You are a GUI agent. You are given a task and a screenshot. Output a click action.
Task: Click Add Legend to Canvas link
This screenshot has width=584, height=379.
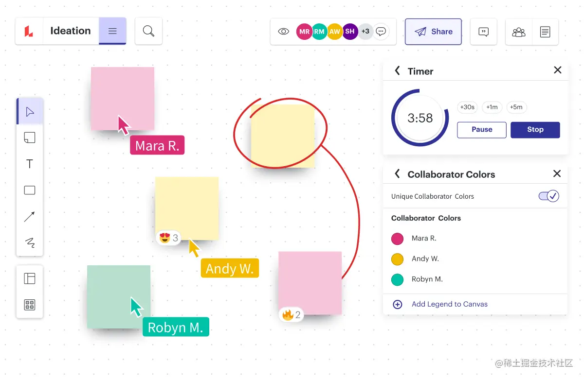[x=450, y=304]
